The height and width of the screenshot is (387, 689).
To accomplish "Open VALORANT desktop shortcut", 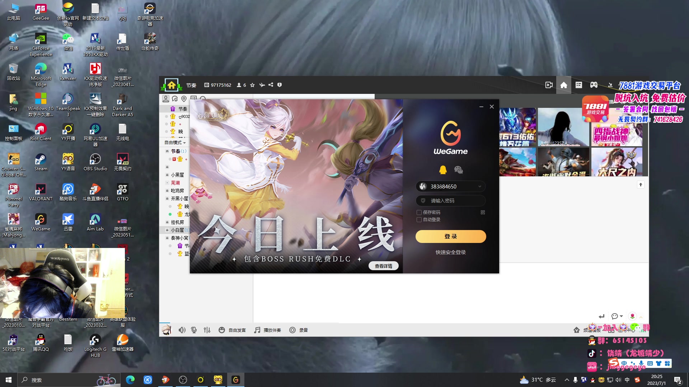I will click(x=41, y=192).
